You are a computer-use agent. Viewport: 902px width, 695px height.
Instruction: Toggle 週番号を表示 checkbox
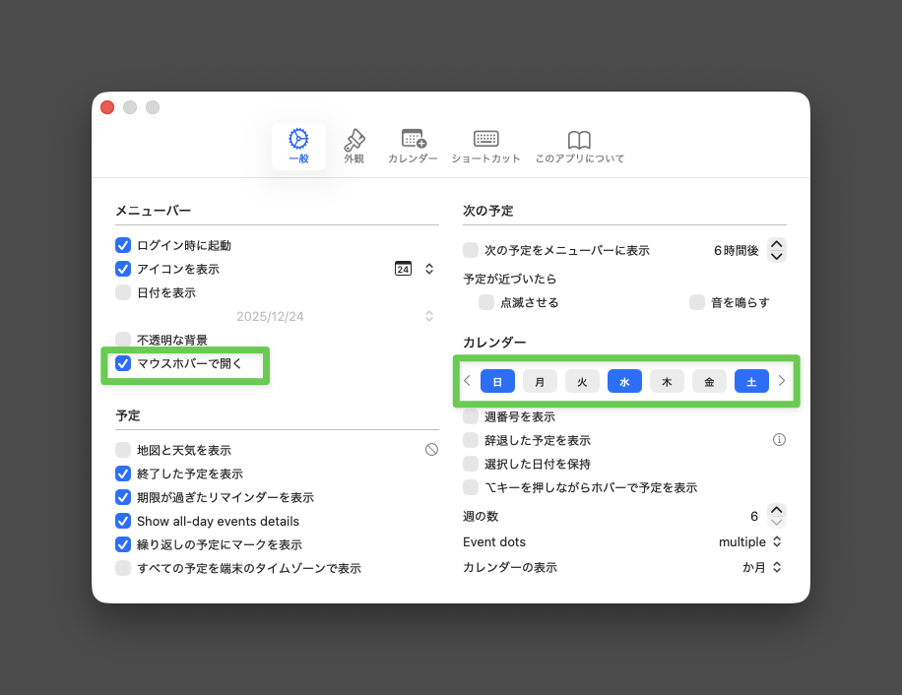[x=471, y=416]
